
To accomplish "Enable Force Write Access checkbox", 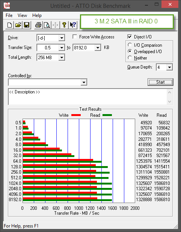I will pos(75,37).
